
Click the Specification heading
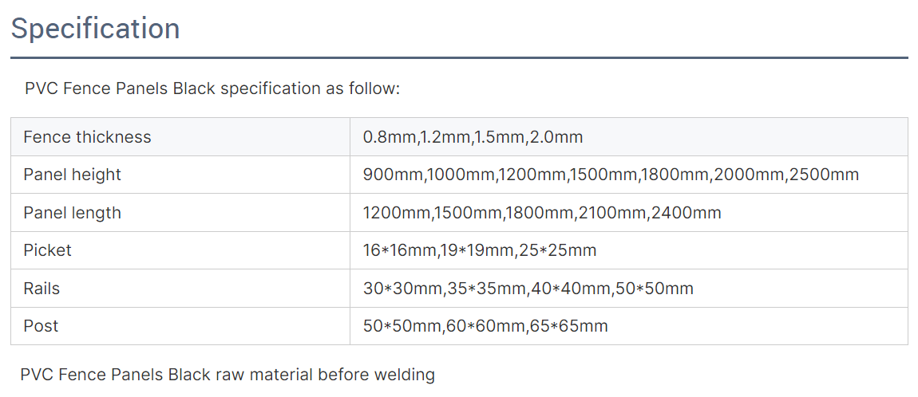[x=96, y=29]
